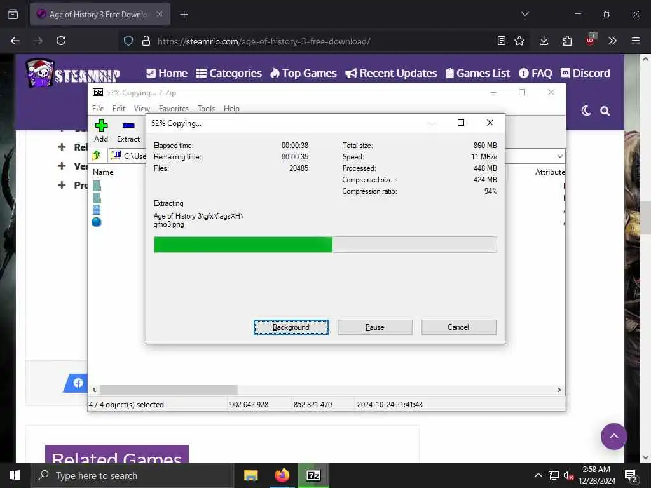This screenshot has width=651, height=488.
Task: Toggle Firefox reader view icon
Action: coord(502,41)
